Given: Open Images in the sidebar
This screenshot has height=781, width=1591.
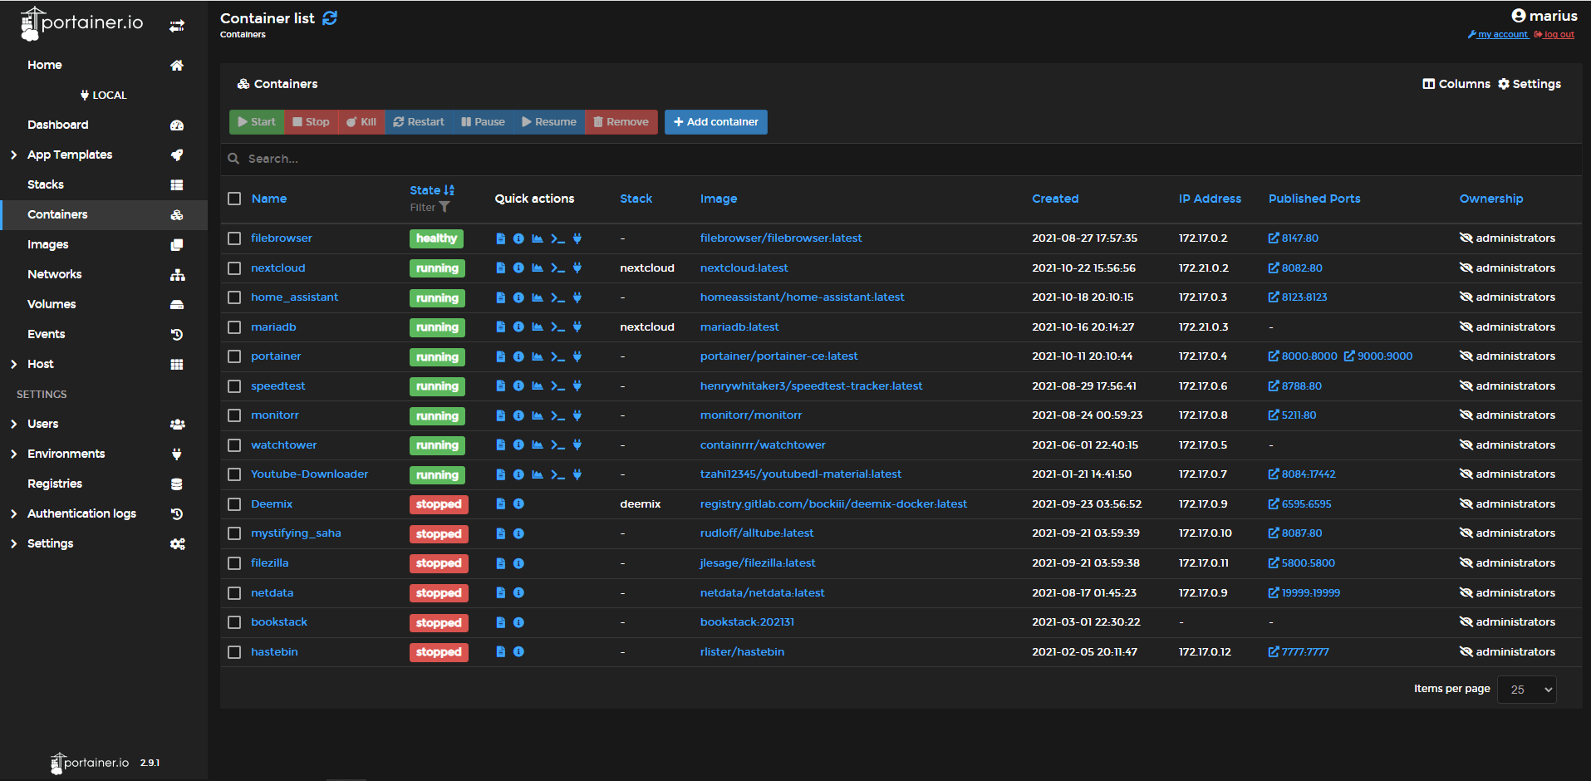Looking at the screenshot, I should click(104, 244).
